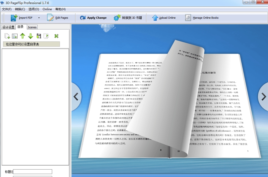Screen dimensions: 268x177
Task: Flip to next page with right arrow
Action: (264, 96)
